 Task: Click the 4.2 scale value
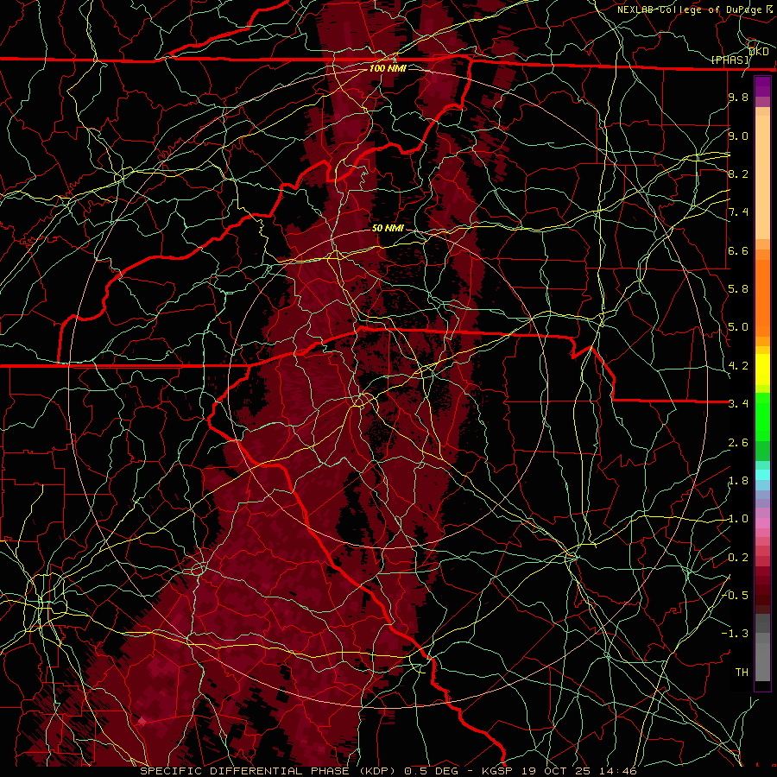tap(738, 366)
